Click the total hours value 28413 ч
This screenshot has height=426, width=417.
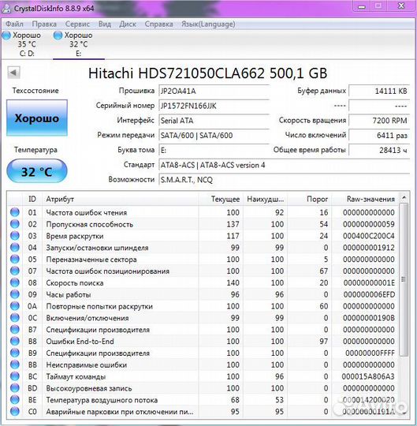tap(379, 150)
